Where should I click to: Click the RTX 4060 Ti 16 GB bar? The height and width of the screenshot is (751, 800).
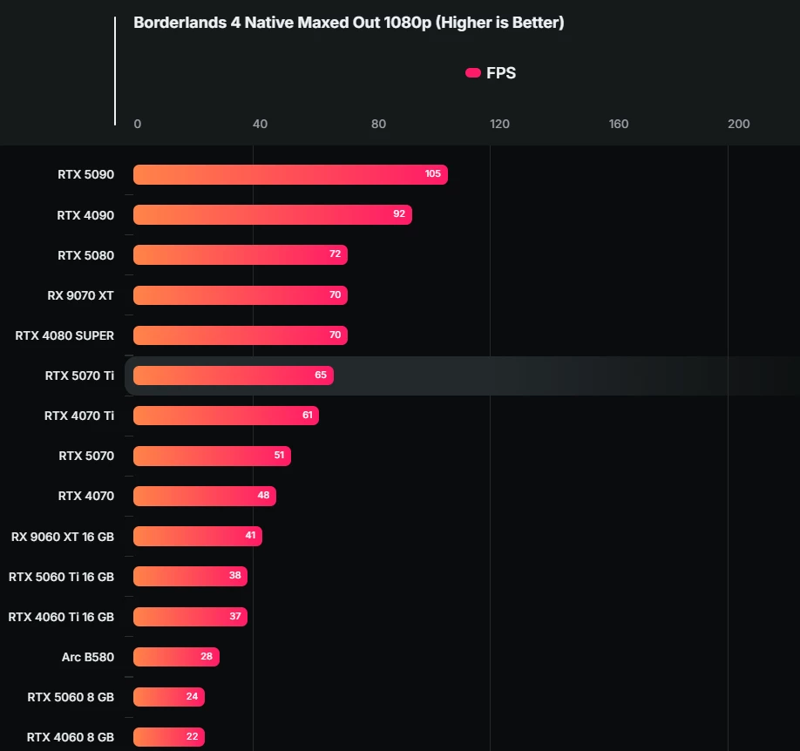tap(190, 616)
